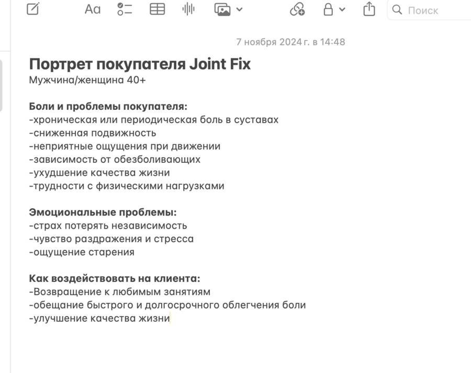Click the title Портрет покупателя Joint Fix
Screen dimensions: 471x373
(x=140, y=64)
